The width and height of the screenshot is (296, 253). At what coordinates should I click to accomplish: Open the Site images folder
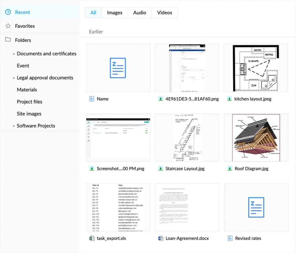coord(29,114)
